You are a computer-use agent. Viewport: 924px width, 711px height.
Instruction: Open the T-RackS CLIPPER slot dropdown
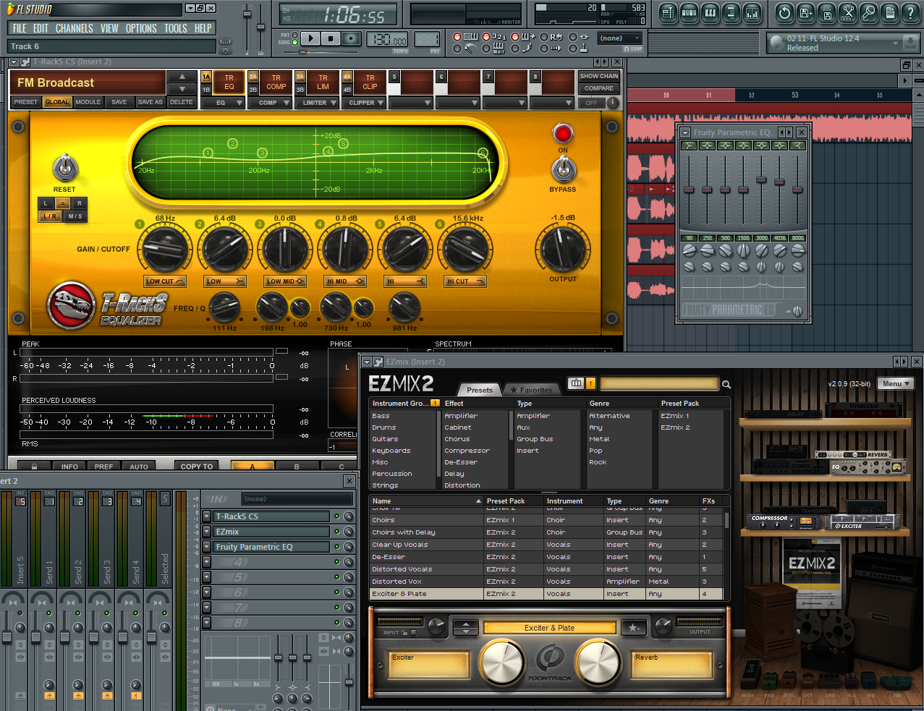pyautogui.click(x=365, y=103)
